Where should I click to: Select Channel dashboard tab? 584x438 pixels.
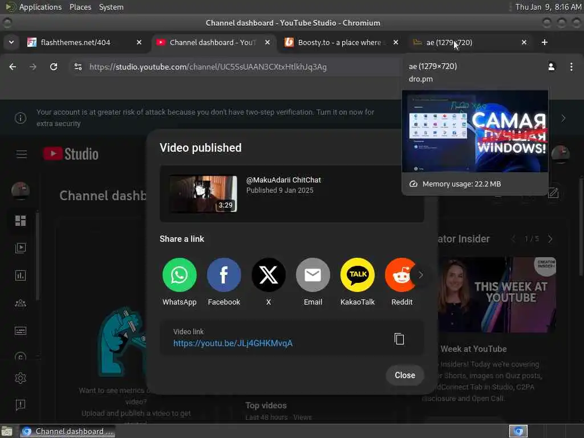click(x=212, y=42)
